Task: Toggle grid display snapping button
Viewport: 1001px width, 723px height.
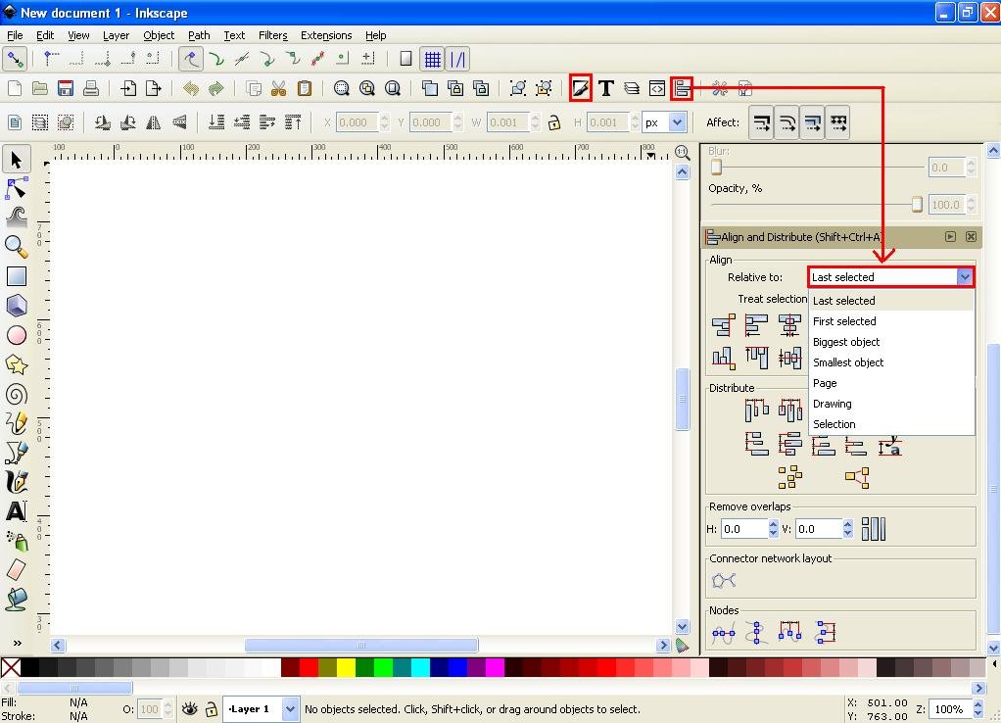Action: [432, 60]
